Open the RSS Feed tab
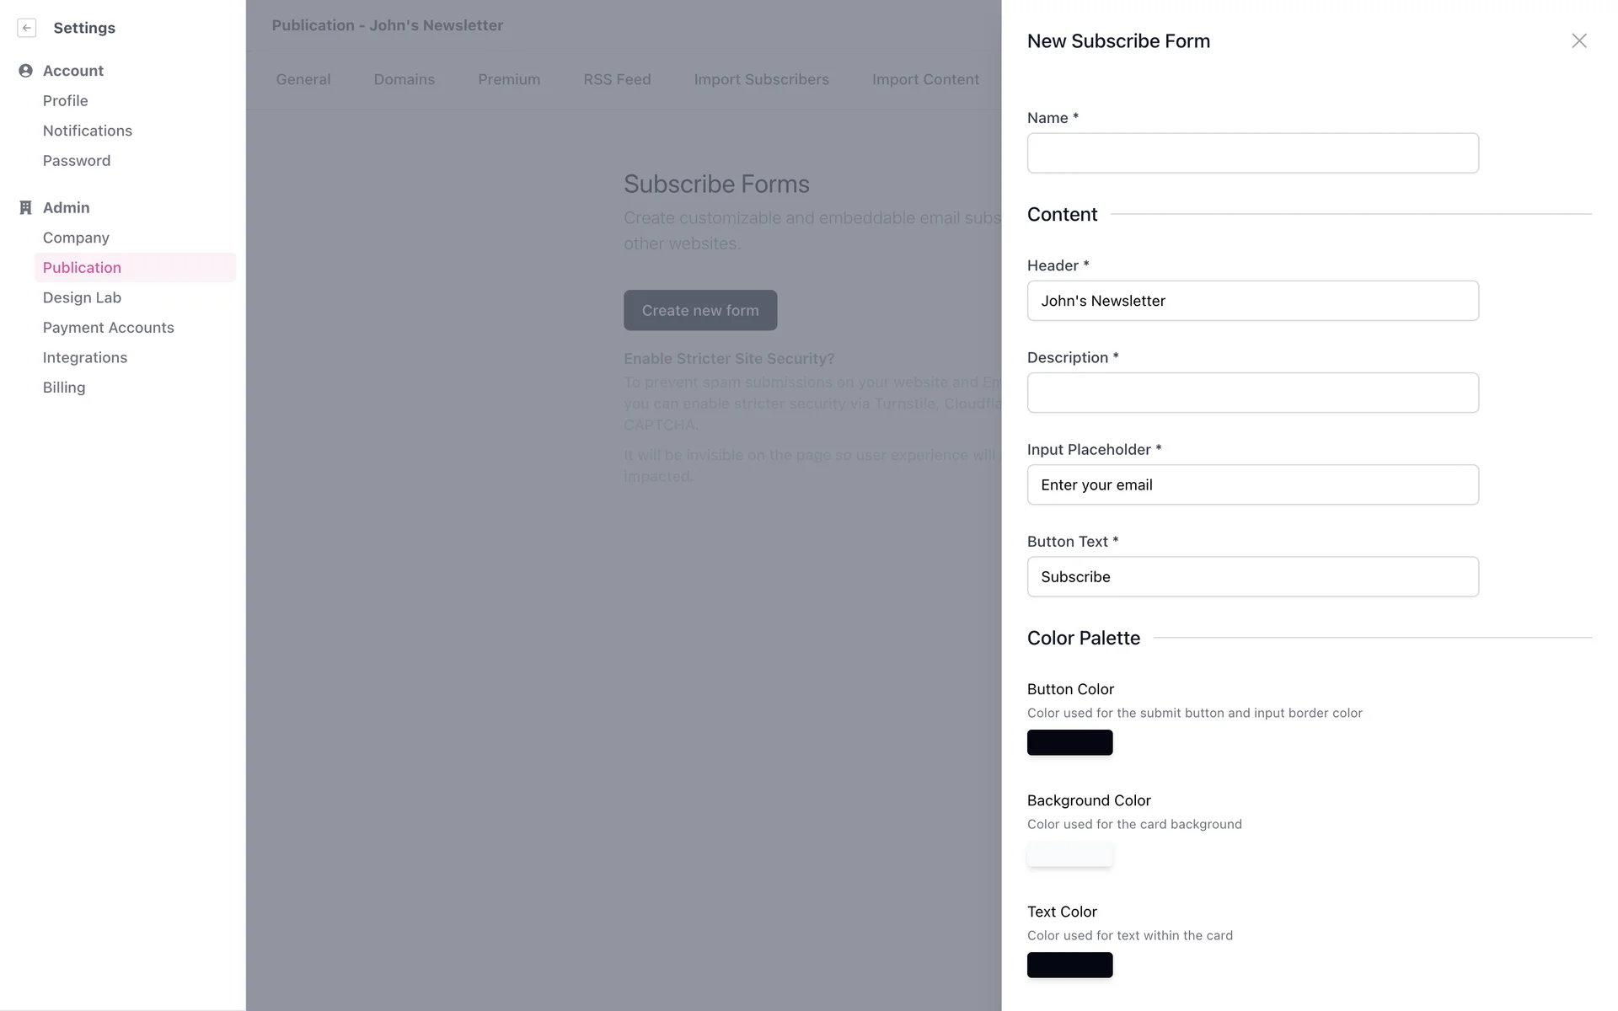The image size is (1618, 1011). pos(617,79)
